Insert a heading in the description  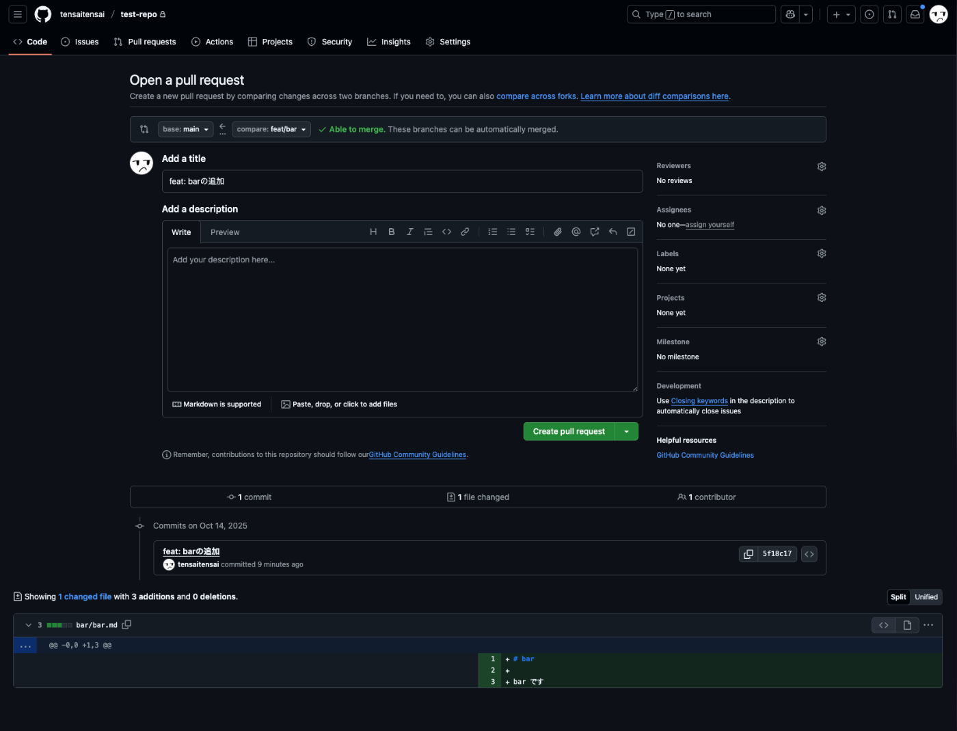click(373, 232)
